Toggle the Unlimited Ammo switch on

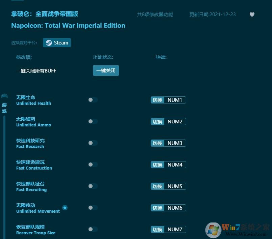(93, 121)
